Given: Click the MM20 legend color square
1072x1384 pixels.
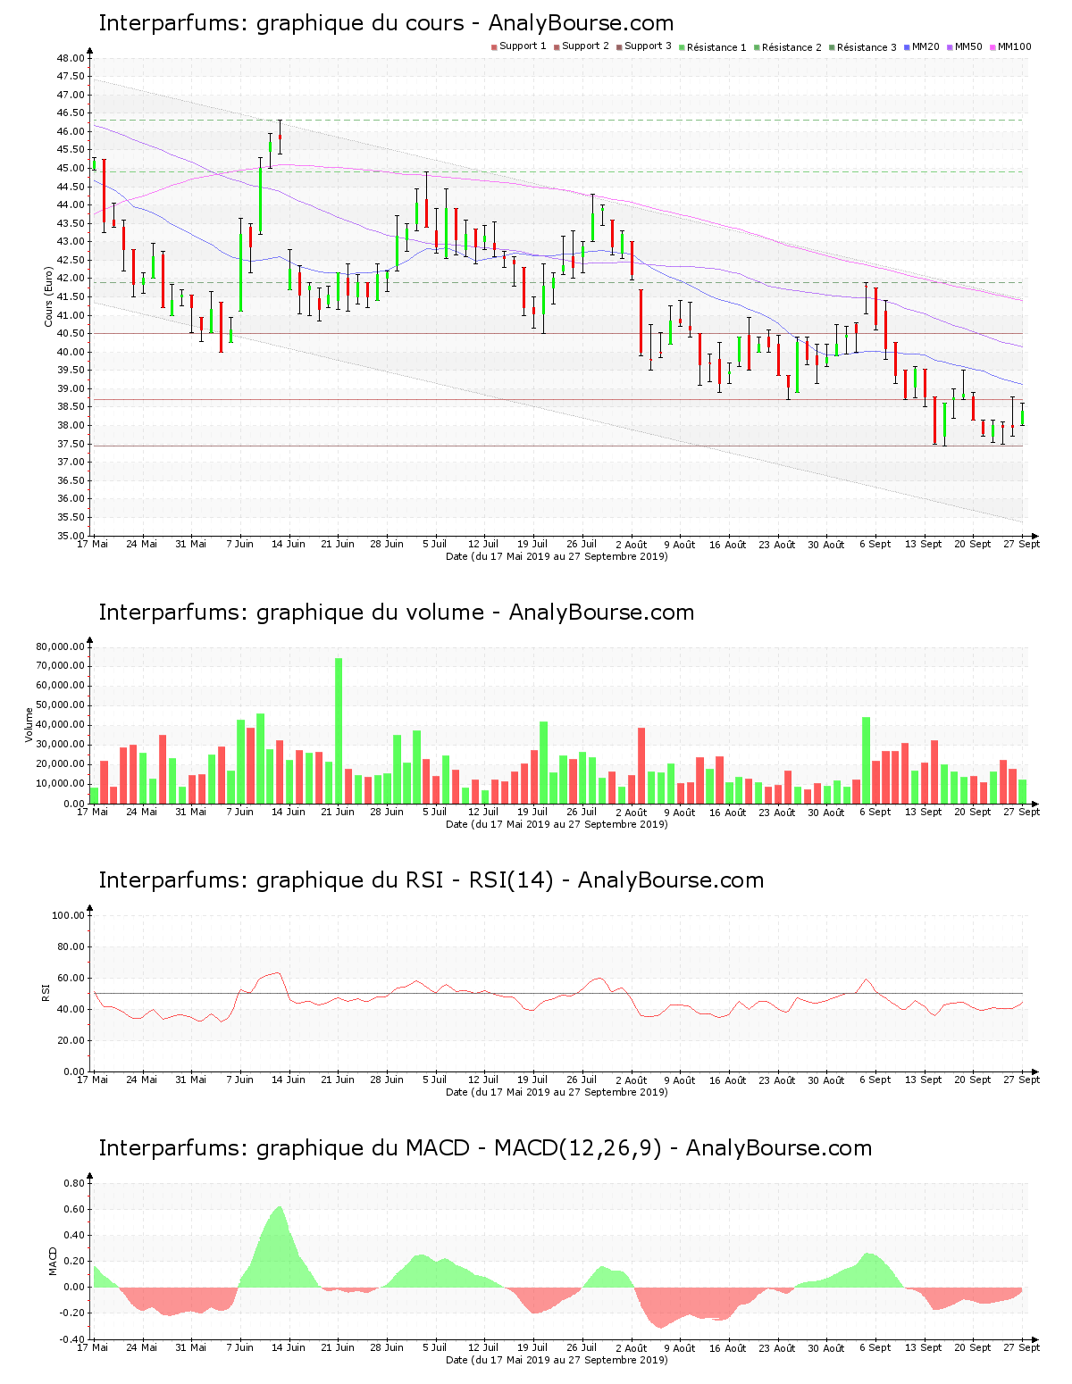Looking at the screenshot, I should click(907, 46).
